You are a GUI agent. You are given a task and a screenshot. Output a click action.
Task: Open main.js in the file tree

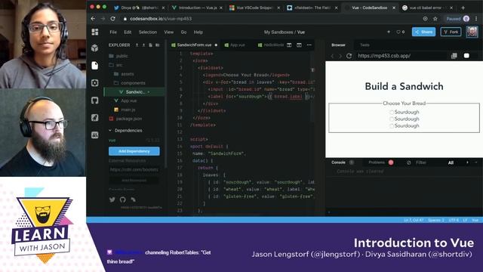click(x=125, y=110)
